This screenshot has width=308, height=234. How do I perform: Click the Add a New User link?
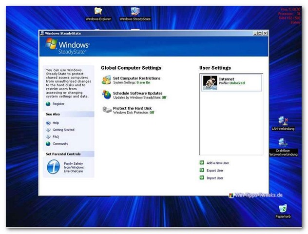pos(218,163)
